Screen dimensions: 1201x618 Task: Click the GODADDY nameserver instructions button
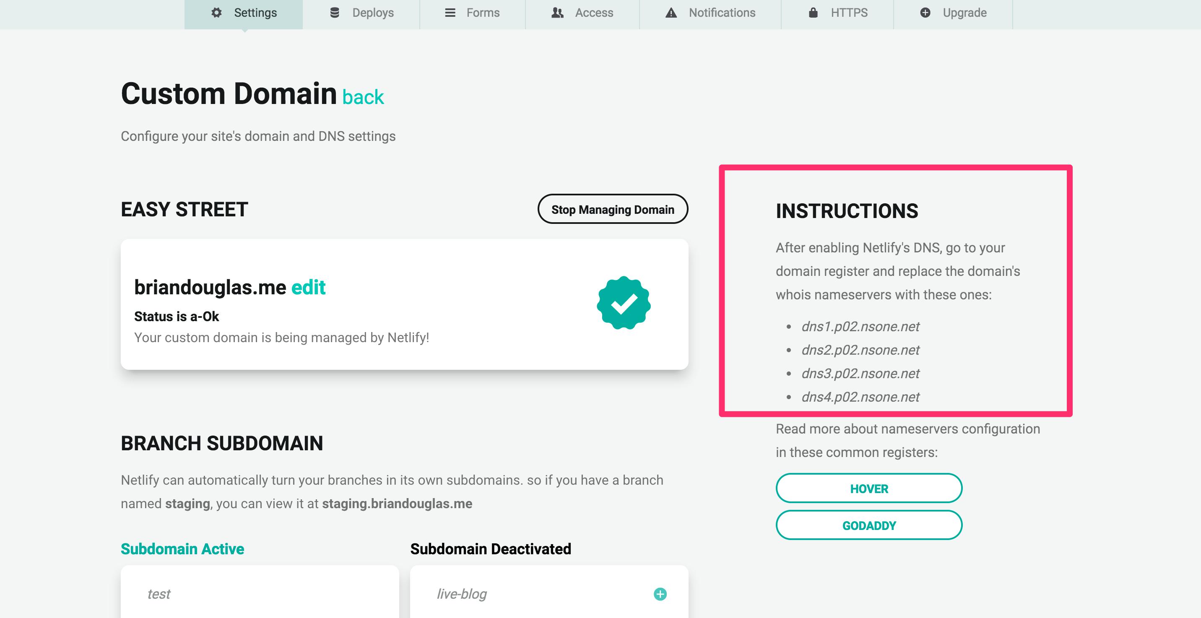(x=868, y=525)
